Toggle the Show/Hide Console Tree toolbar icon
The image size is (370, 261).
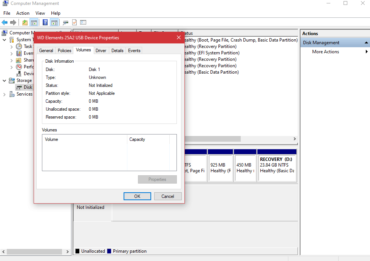pos(34,22)
